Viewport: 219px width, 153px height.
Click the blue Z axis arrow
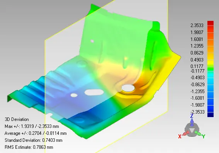coord(192,122)
